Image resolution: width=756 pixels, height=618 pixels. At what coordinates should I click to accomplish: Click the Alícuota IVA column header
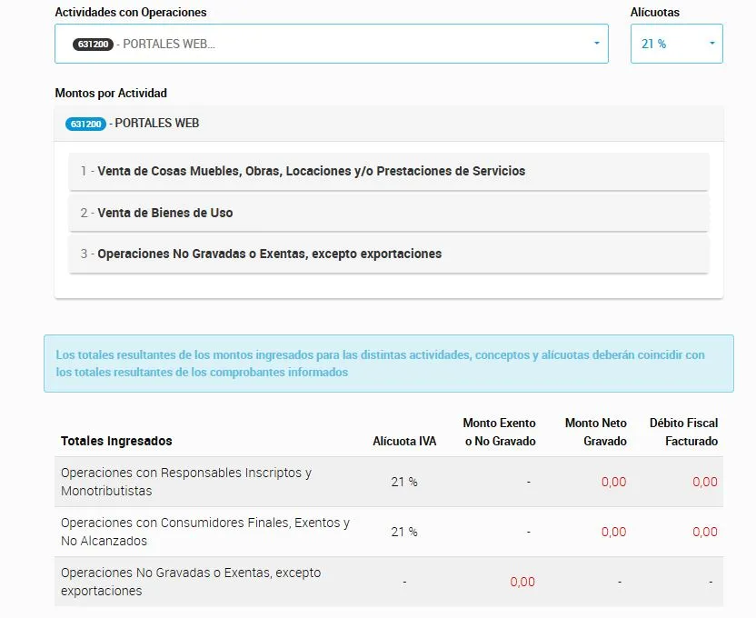[x=404, y=441]
